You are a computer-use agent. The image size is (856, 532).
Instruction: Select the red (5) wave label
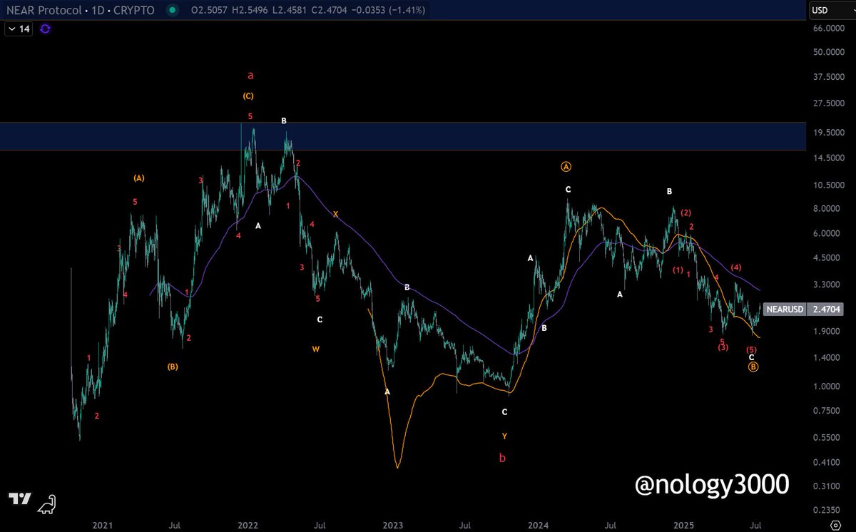point(751,349)
